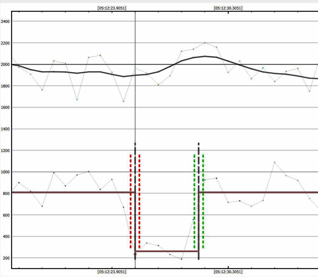Click the 1400 y-axis label
Viewport: 318px width, 277px height.
(5, 129)
